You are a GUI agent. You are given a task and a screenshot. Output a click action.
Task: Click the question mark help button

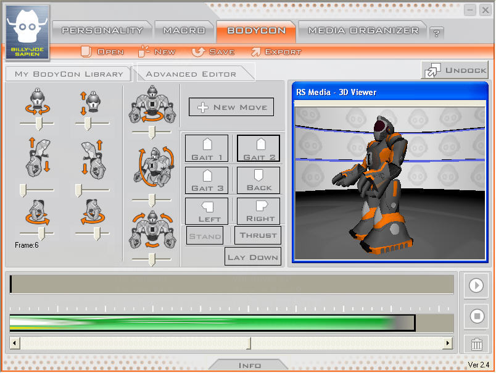437,33
